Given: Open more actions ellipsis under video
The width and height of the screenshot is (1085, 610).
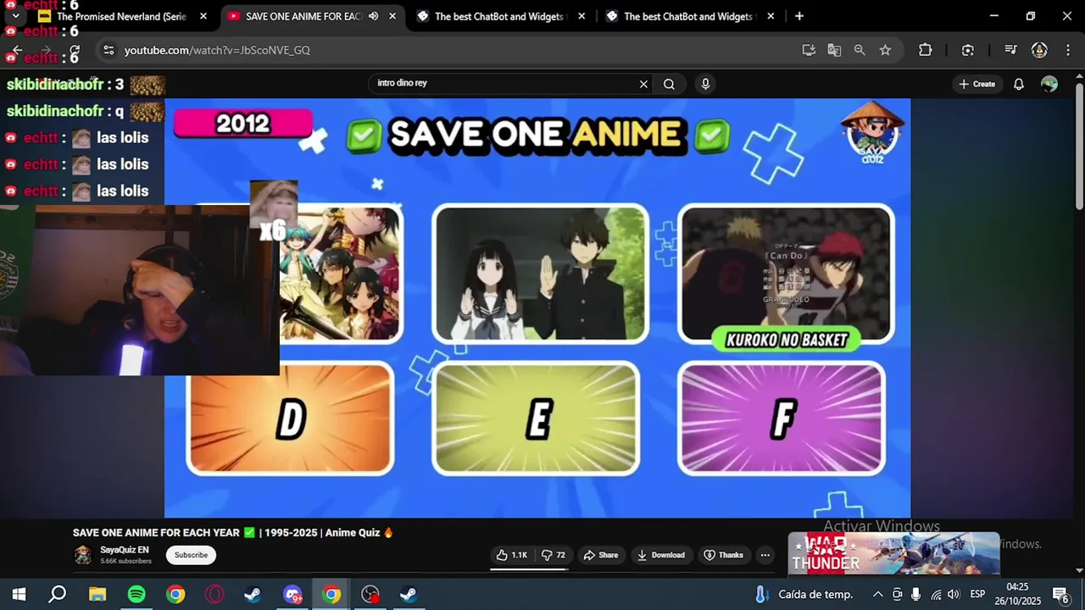Looking at the screenshot, I should tap(765, 555).
